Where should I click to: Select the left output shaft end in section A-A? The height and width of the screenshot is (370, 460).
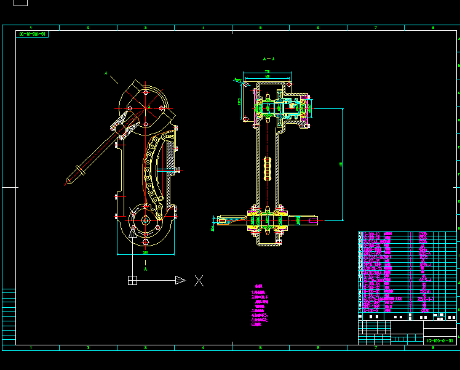(x=231, y=220)
